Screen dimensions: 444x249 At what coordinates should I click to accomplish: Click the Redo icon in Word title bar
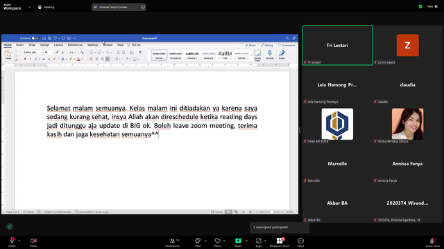(63, 38)
